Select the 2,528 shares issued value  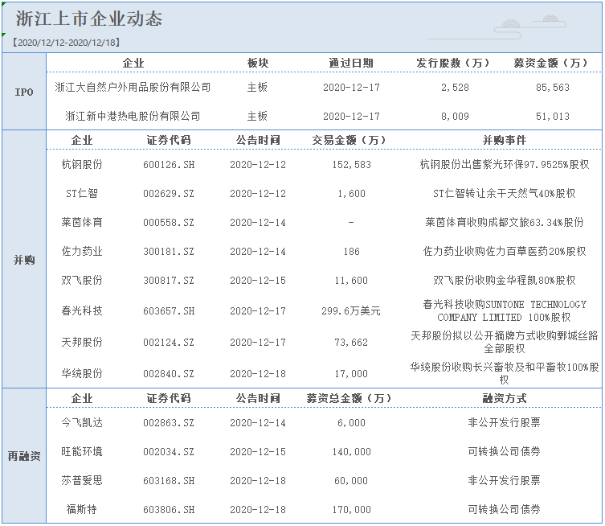click(455, 88)
